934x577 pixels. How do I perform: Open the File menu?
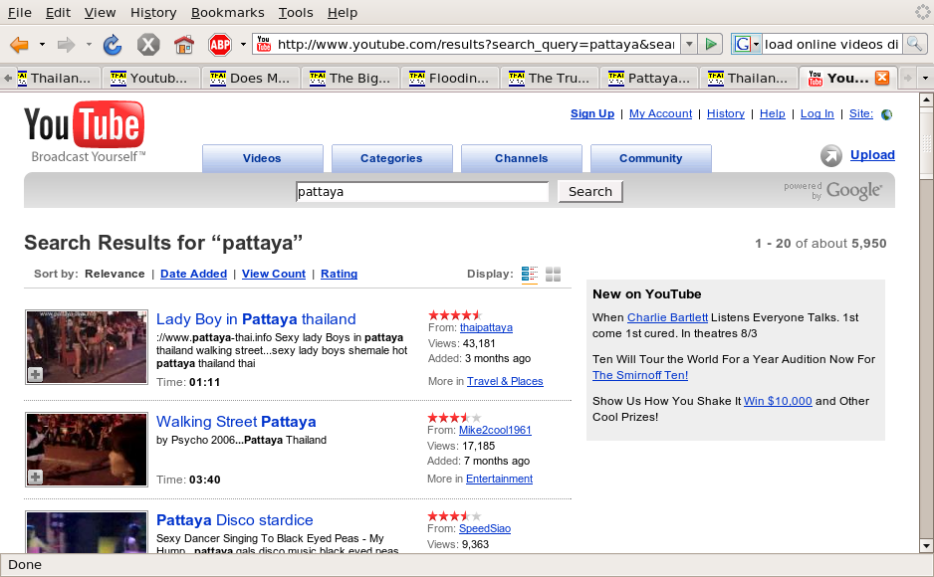[x=20, y=13]
